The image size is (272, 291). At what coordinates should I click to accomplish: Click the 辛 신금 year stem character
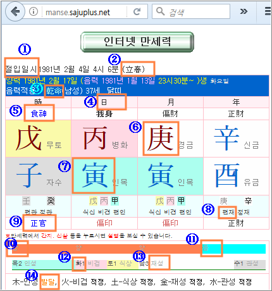(226, 138)
